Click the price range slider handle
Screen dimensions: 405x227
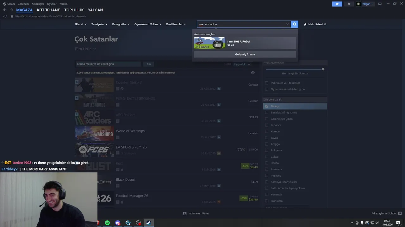click(x=323, y=69)
